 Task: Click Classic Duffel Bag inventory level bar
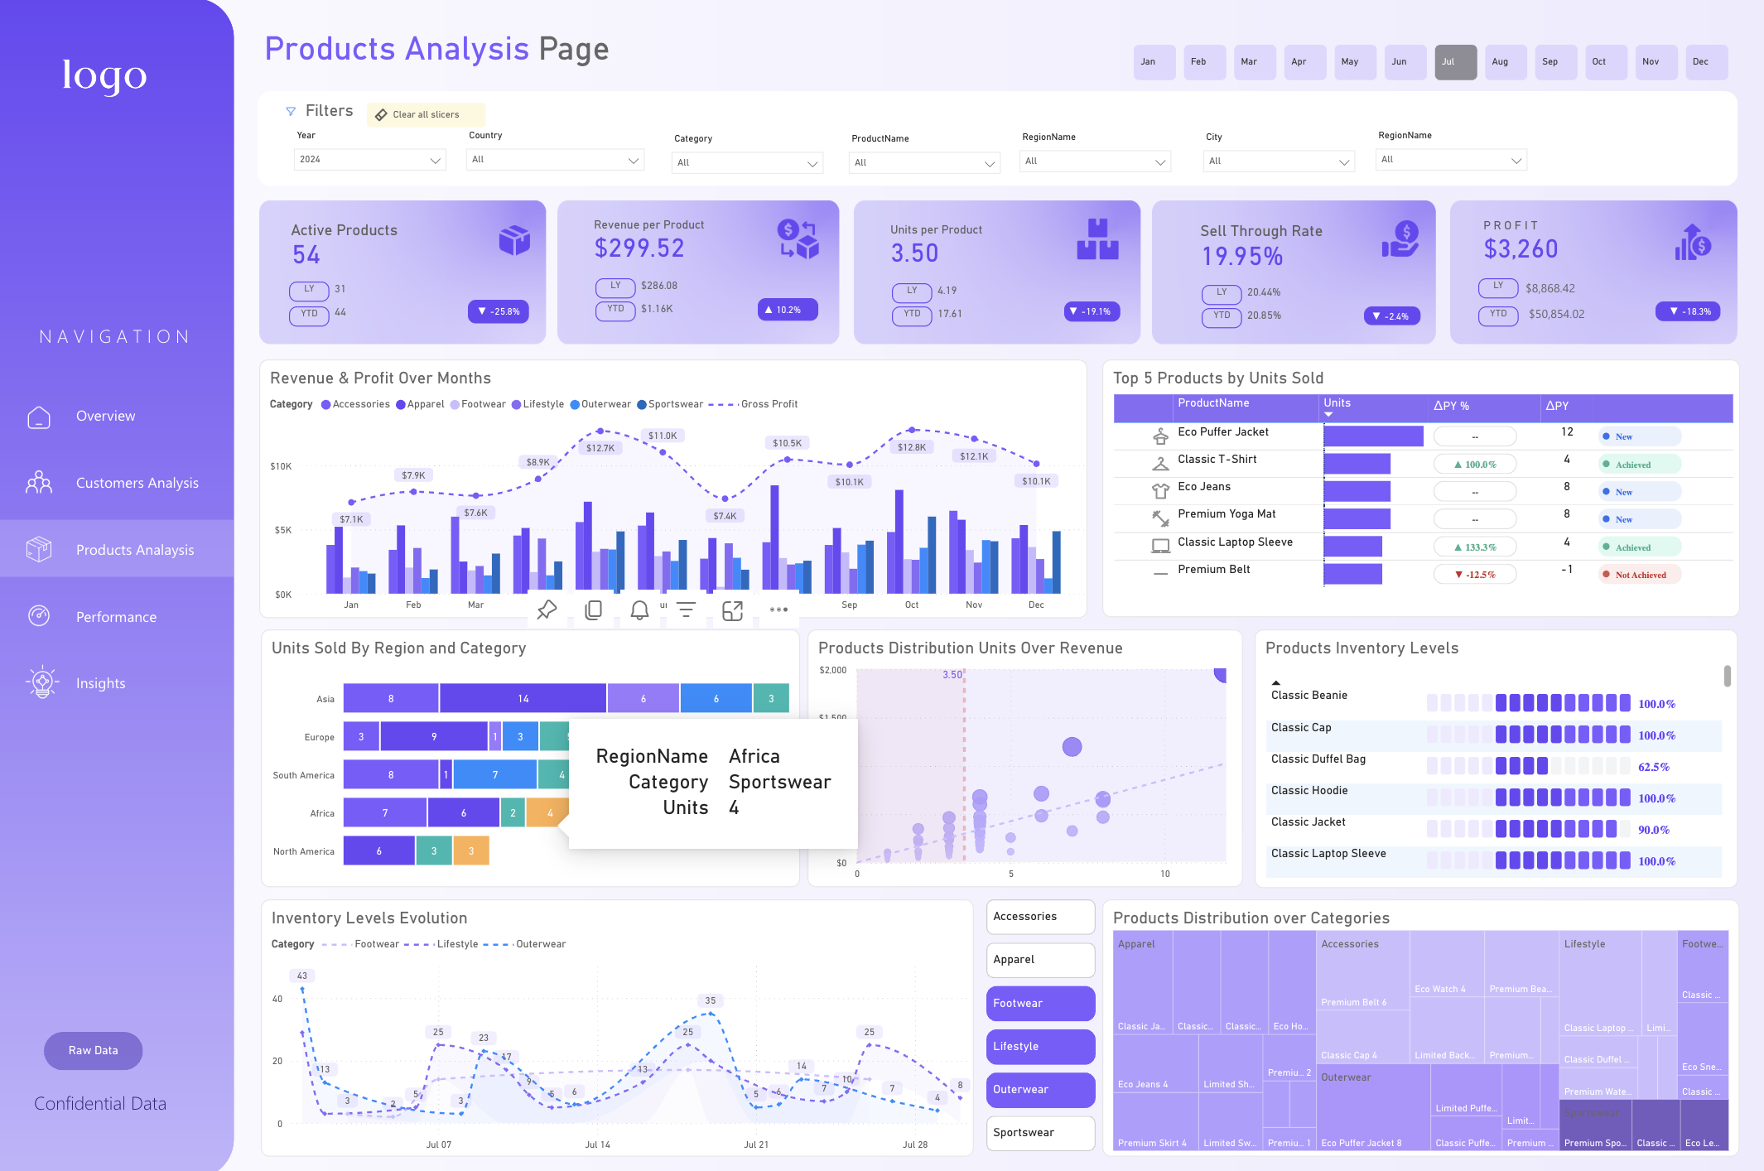(1528, 766)
